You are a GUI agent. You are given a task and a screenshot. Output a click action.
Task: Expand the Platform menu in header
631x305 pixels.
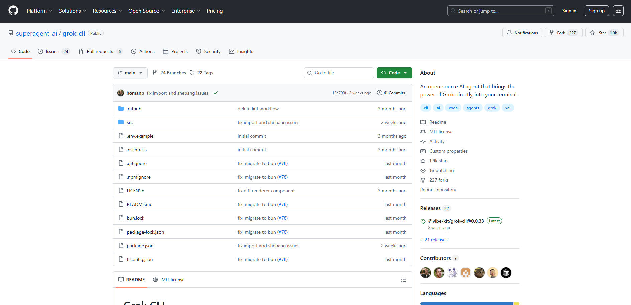[x=39, y=11]
